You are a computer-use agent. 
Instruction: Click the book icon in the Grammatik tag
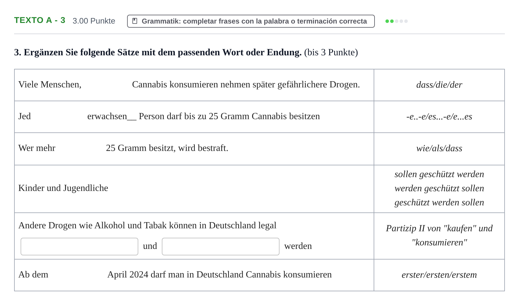(135, 21)
